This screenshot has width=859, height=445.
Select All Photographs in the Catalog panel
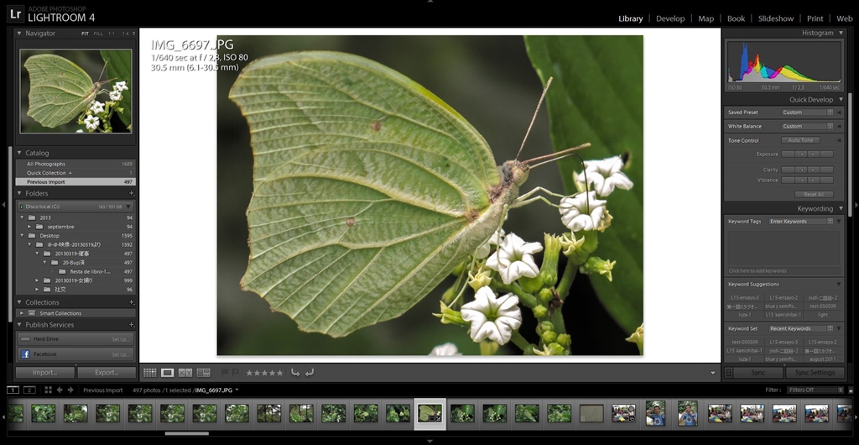pos(46,164)
